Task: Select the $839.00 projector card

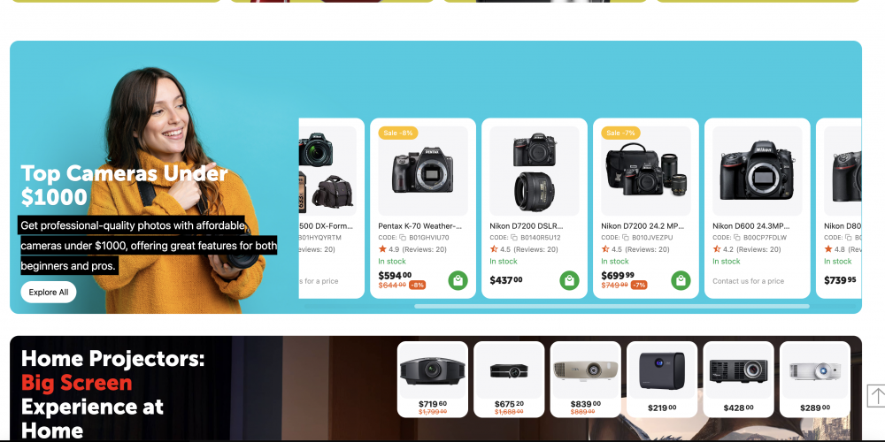Action: 585,379
